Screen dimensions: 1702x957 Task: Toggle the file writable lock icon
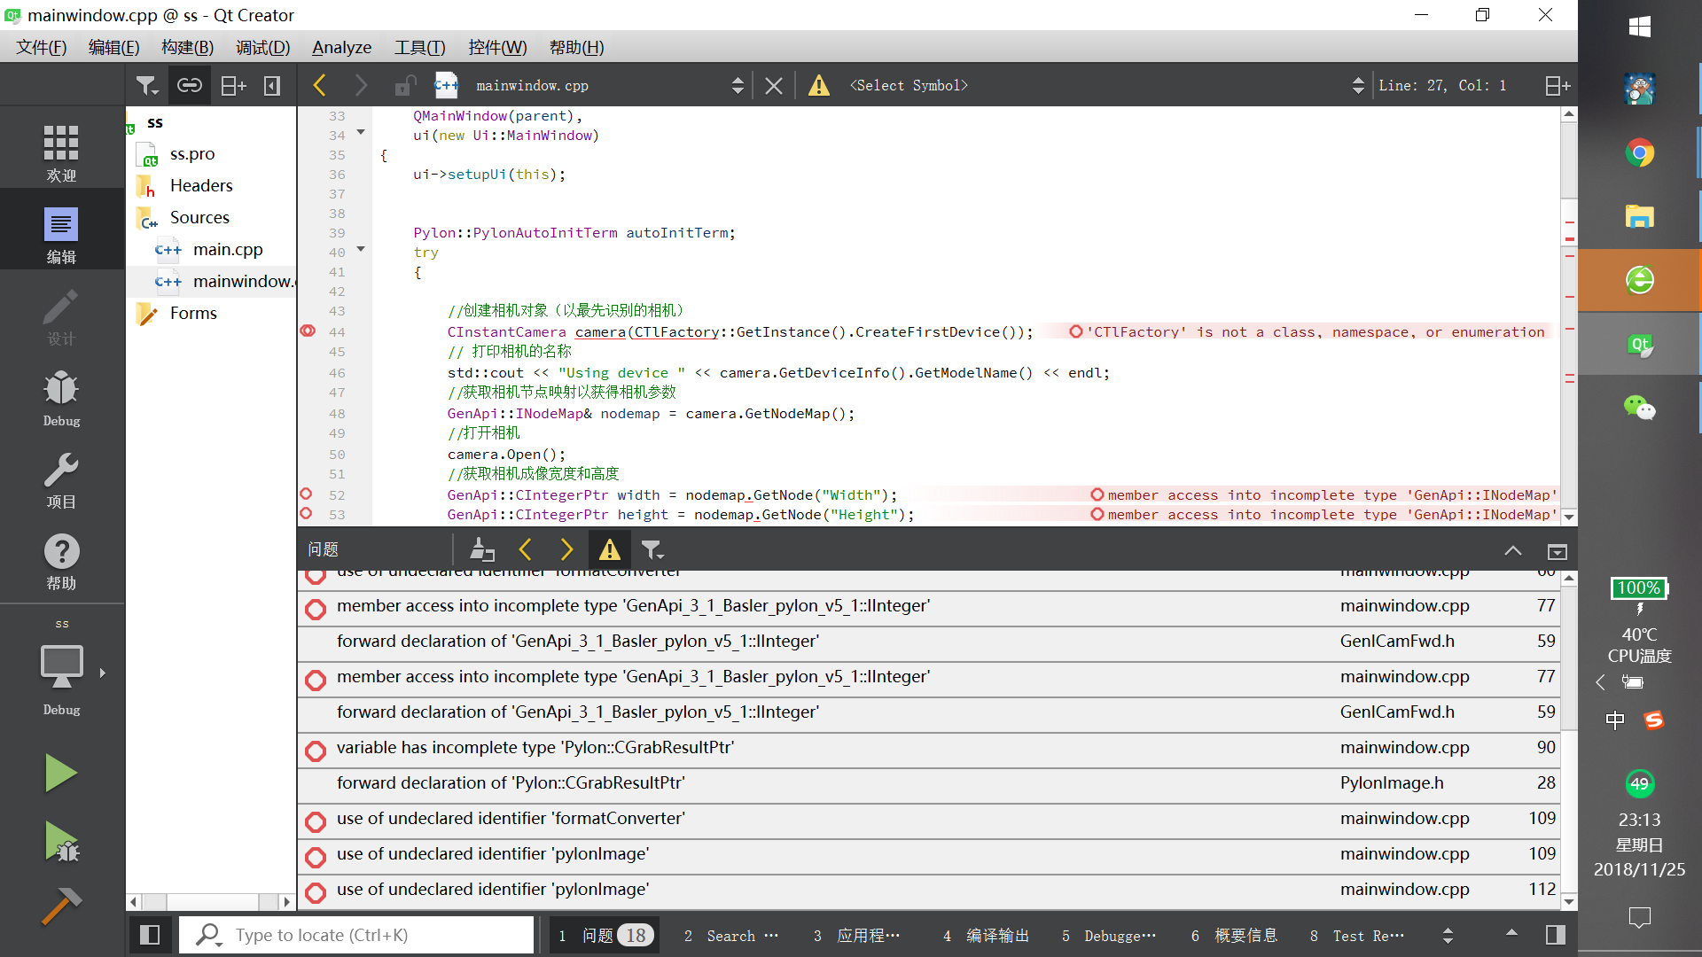tap(405, 85)
